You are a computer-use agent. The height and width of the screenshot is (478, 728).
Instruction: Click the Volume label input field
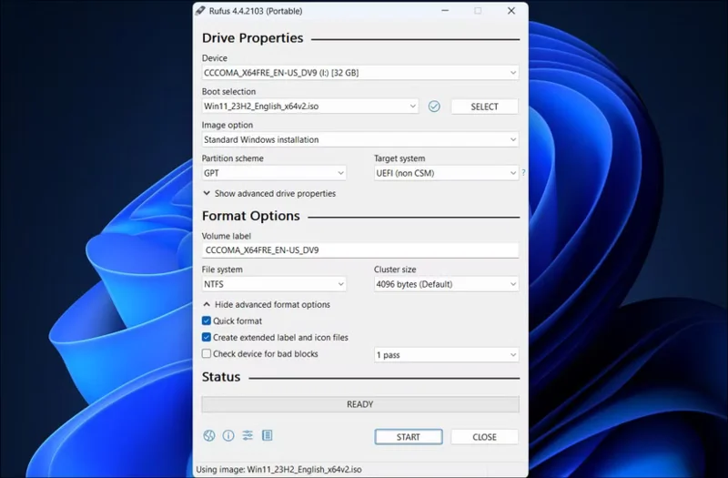(359, 250)
